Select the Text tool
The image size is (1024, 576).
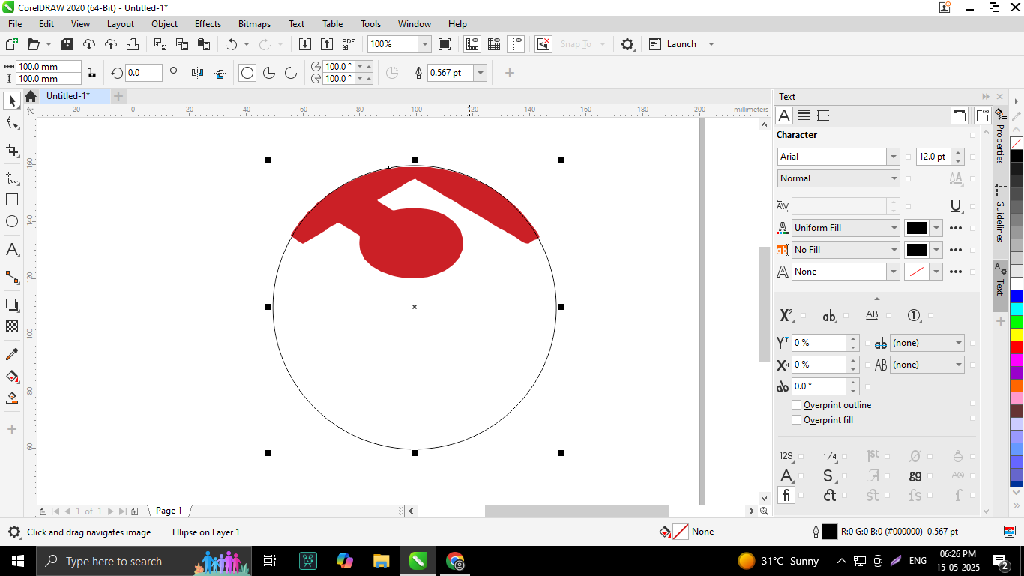point(12,250)
